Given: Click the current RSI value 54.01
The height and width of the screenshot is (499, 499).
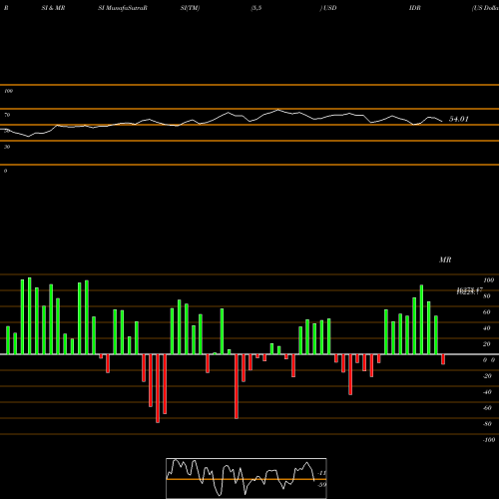Looking at the screenshot, I should [459, 119].
